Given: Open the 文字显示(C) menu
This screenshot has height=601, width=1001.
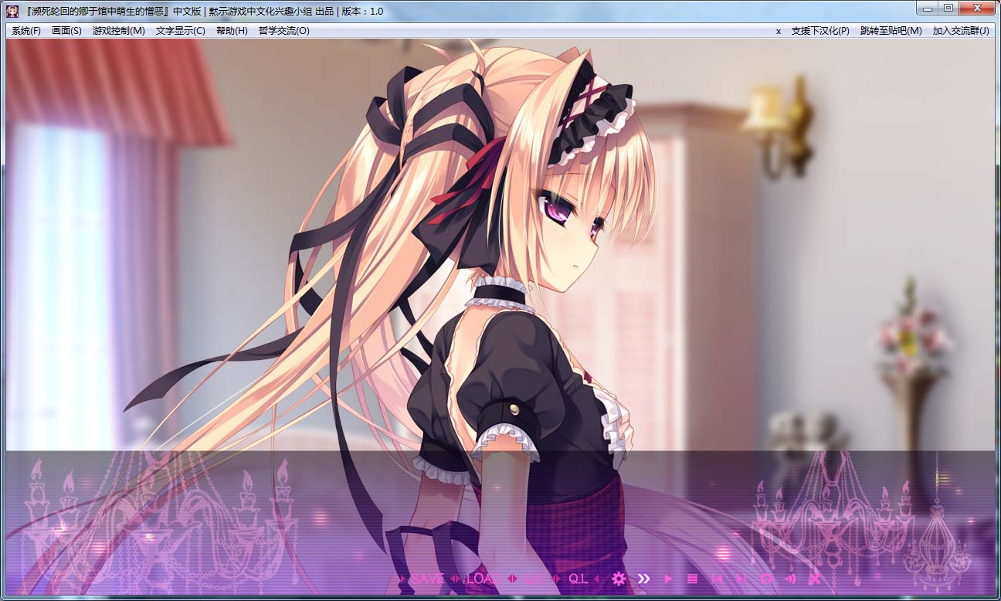Looking at the screenshot, I should click(181, 31).
